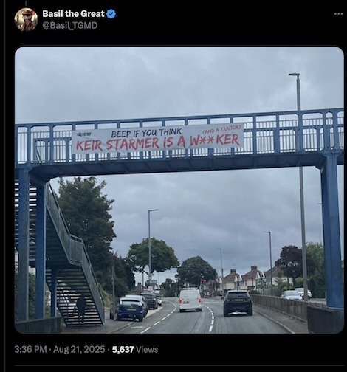This screenshot has height=372, width=347.
Task: Click the banner reading BEEP IF YOU THINK
Action: pos(157,139)
